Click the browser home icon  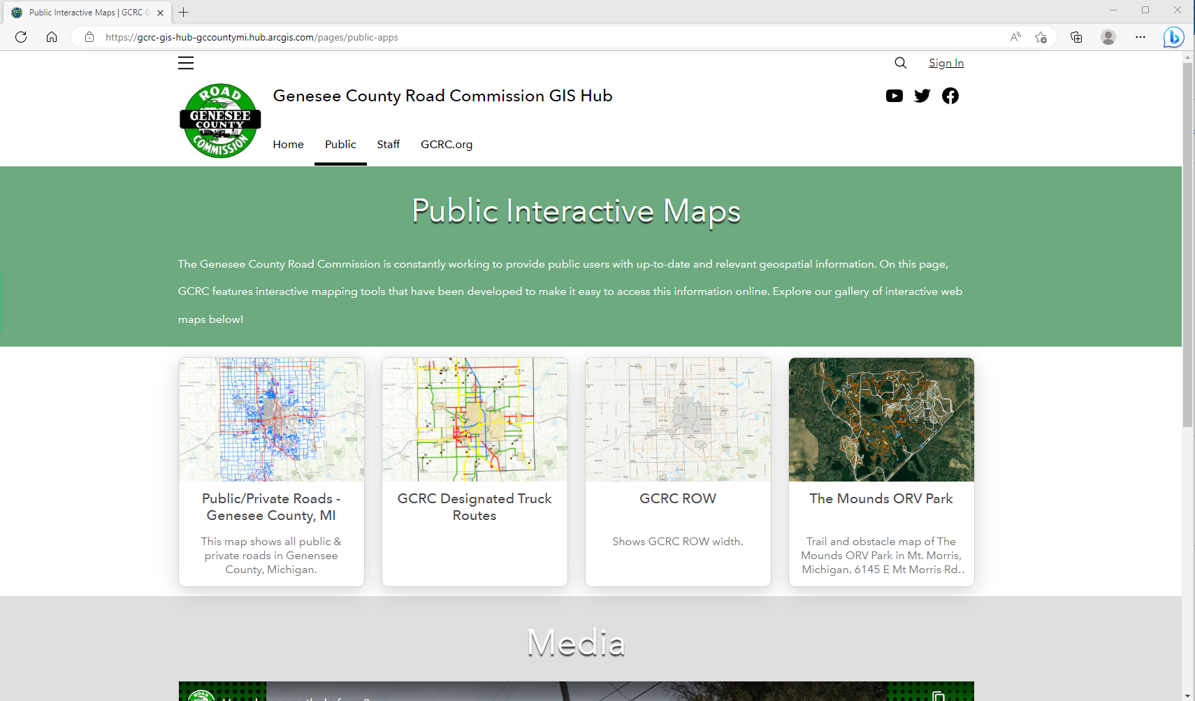tap(52, 37)
